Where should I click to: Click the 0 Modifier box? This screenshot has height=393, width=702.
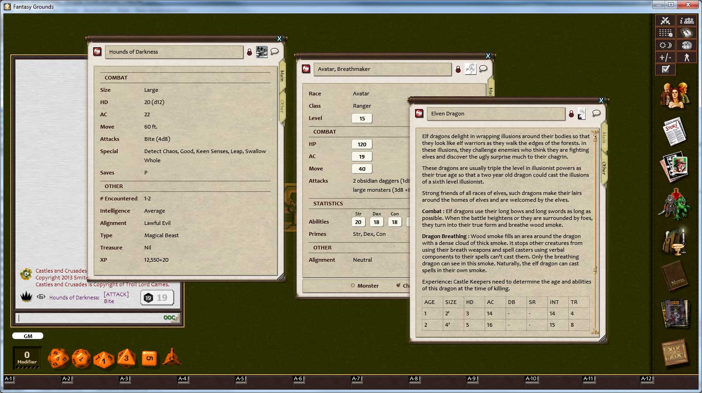(x=27, y=358)
